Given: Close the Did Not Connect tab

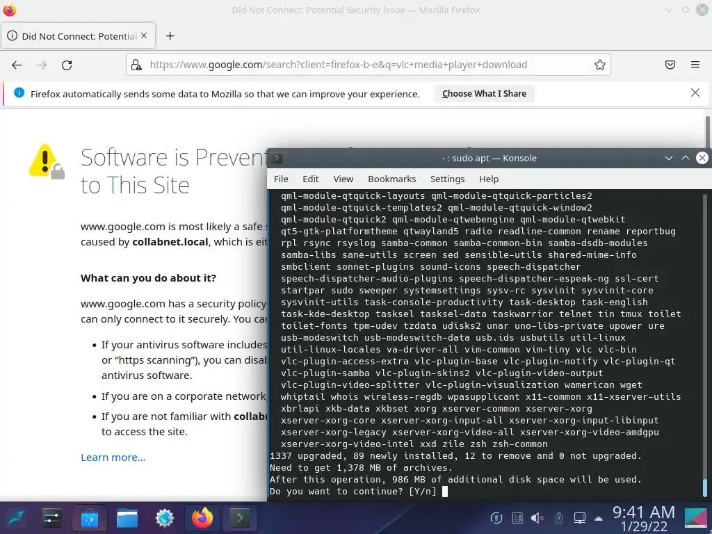Looking at the screenshot, I should (144, 35).
